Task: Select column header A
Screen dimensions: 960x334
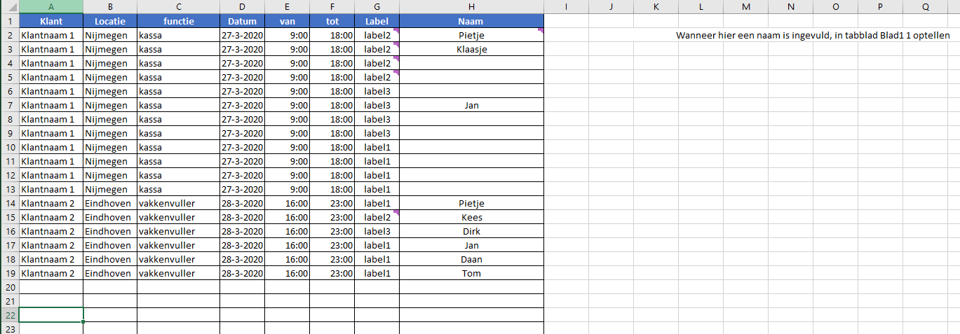Action: pos(50,7)
